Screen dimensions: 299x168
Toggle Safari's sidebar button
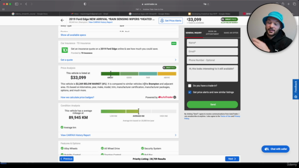pyautogui.click(x=17, y=4)
